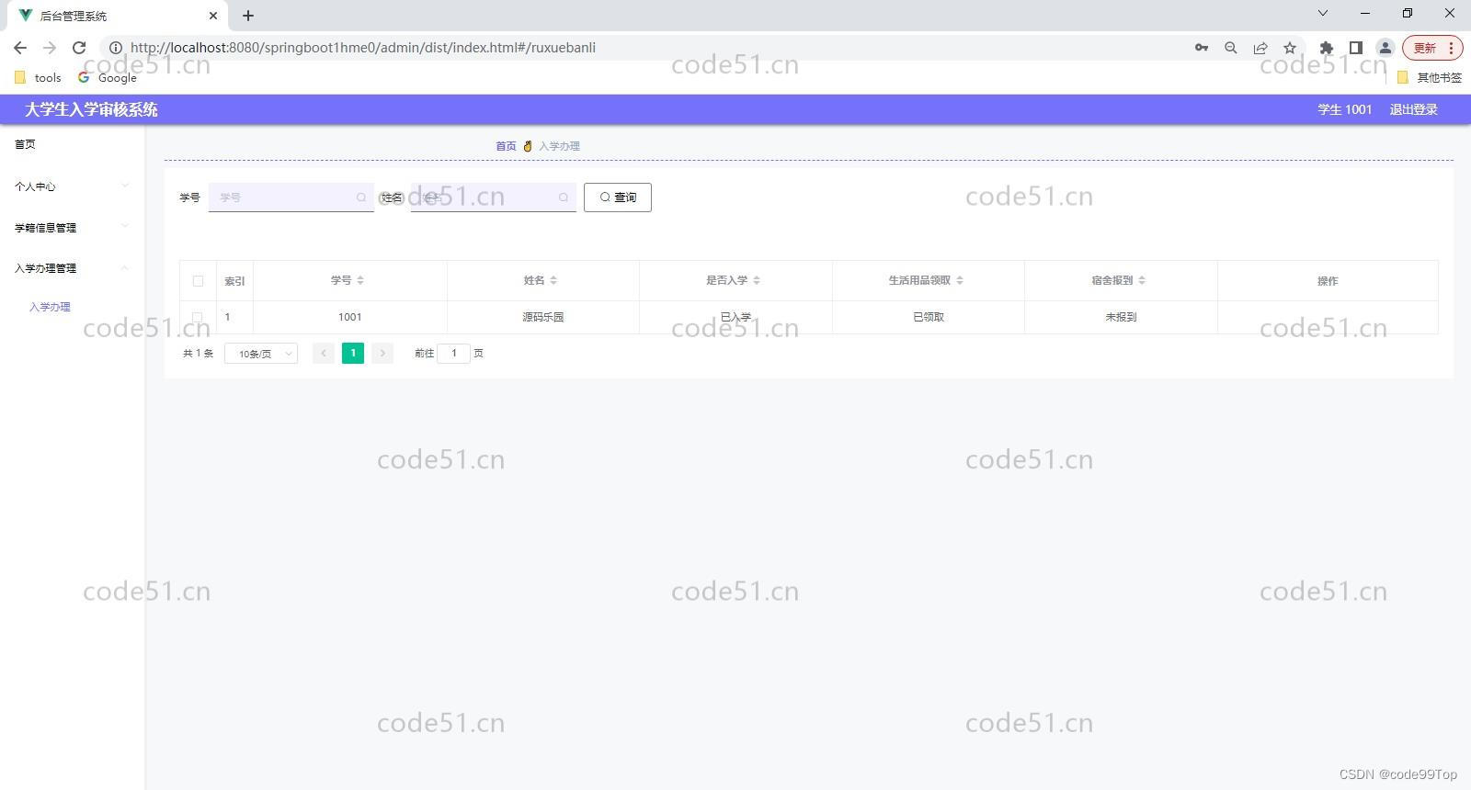Click the 操作 column header
Screen dimensions: 1471x790
coord(1328,281)
